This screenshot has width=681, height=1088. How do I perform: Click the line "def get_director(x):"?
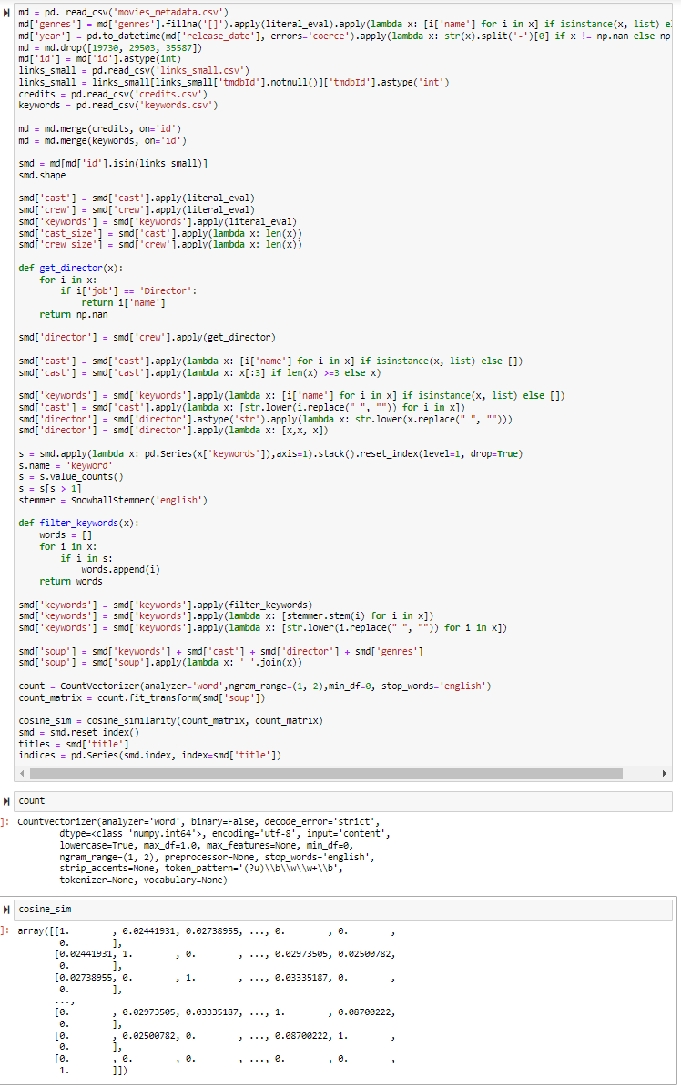coord(71,268)
